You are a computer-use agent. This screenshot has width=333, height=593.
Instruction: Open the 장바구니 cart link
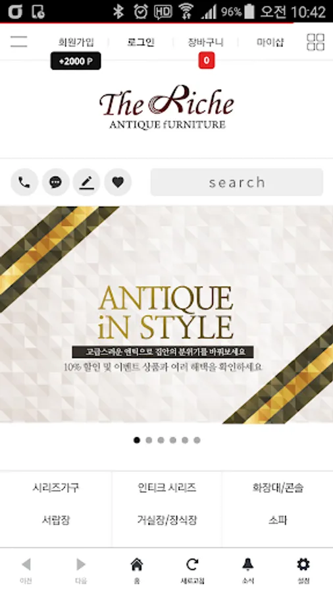click(206, 42)
